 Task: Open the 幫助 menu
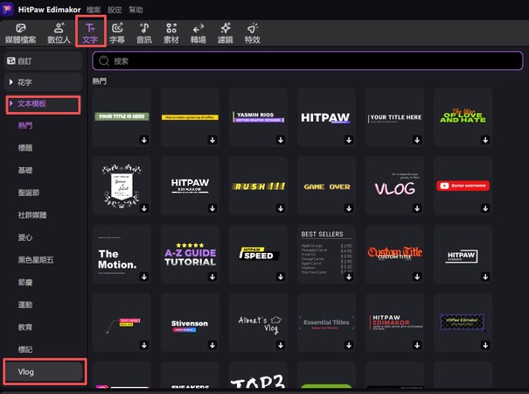click(136, 8)
